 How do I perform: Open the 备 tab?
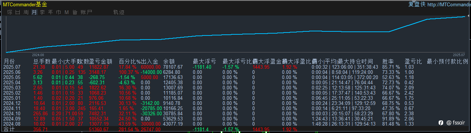point(75,12)
